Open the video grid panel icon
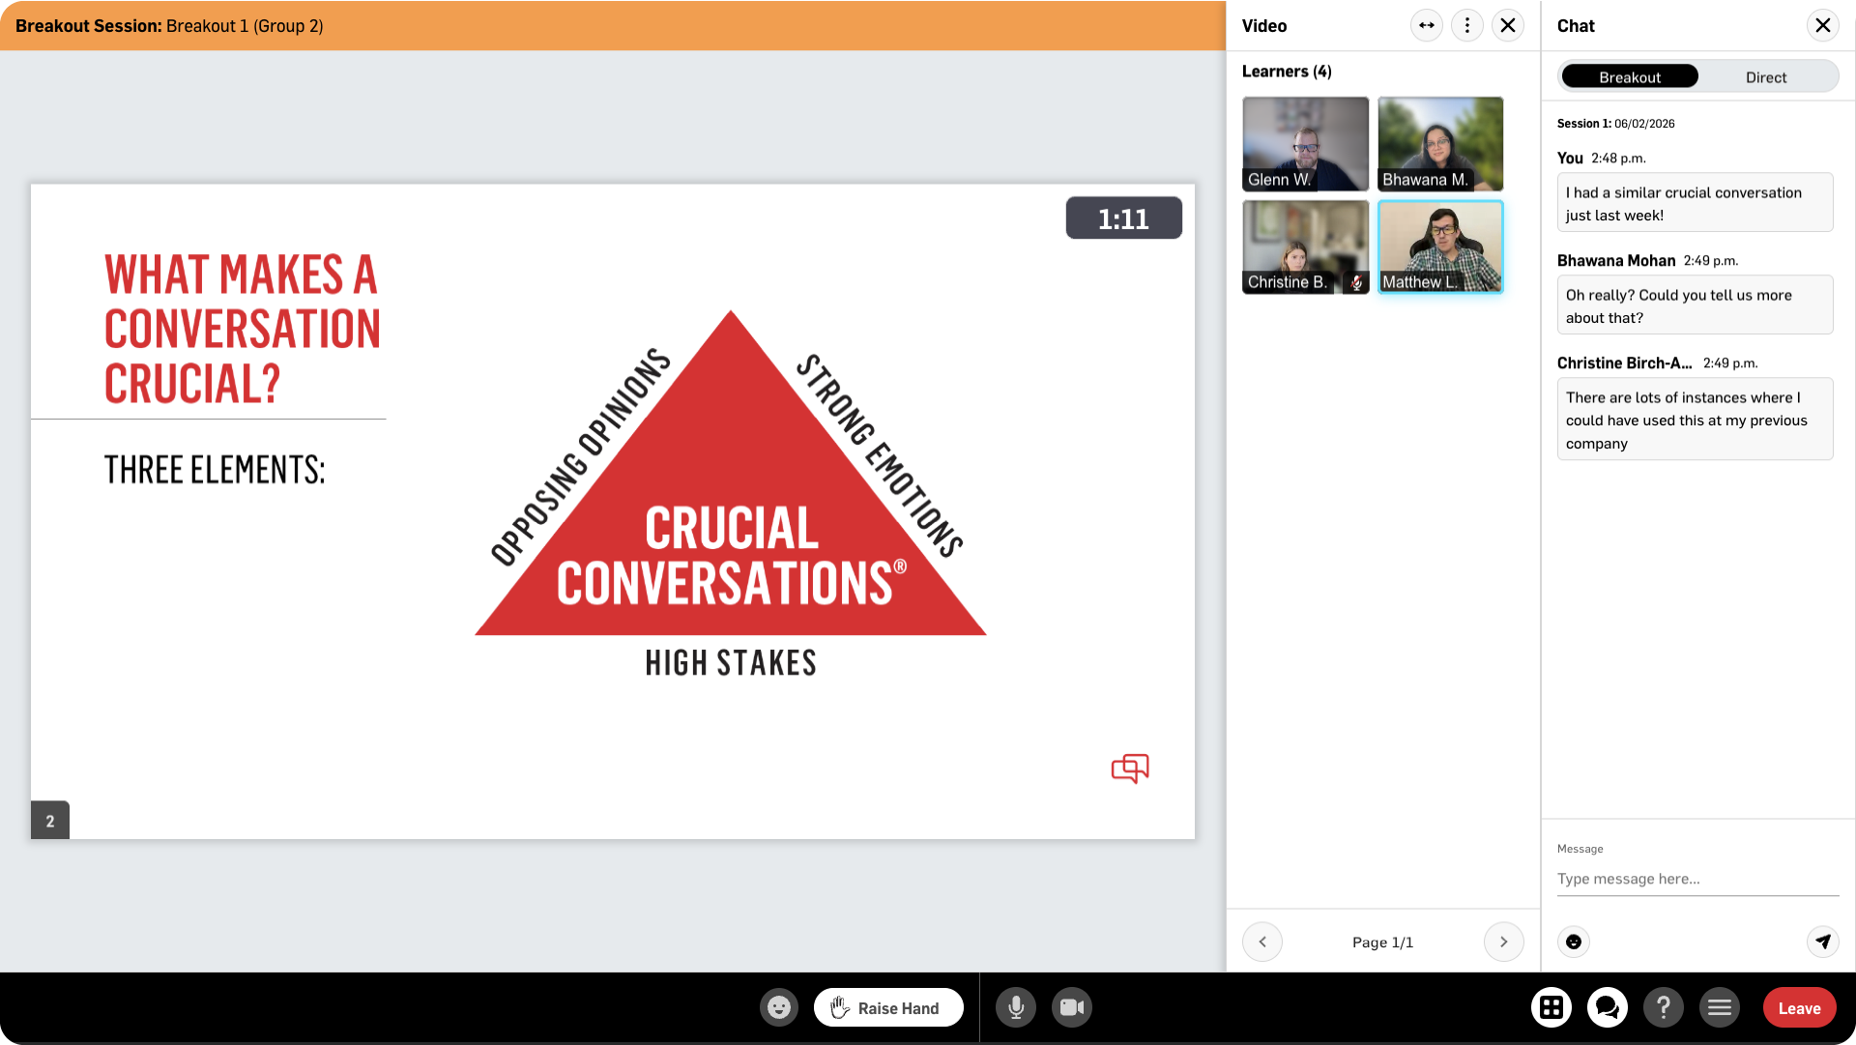Viewport: 1856px width, 1045px height. [x=1551, y=1007]
